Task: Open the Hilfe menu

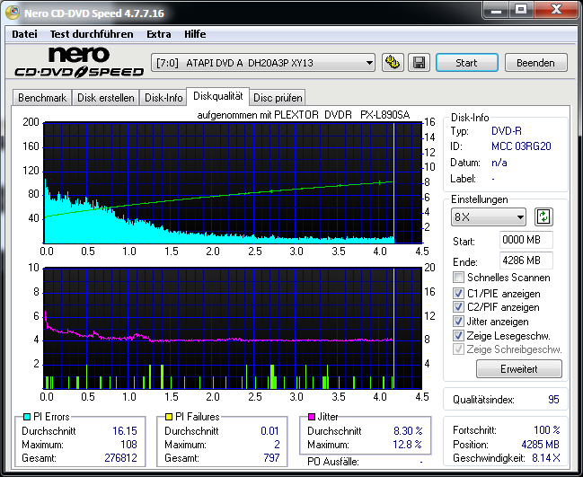Action: pyautogui.click(x=195, y=34)
